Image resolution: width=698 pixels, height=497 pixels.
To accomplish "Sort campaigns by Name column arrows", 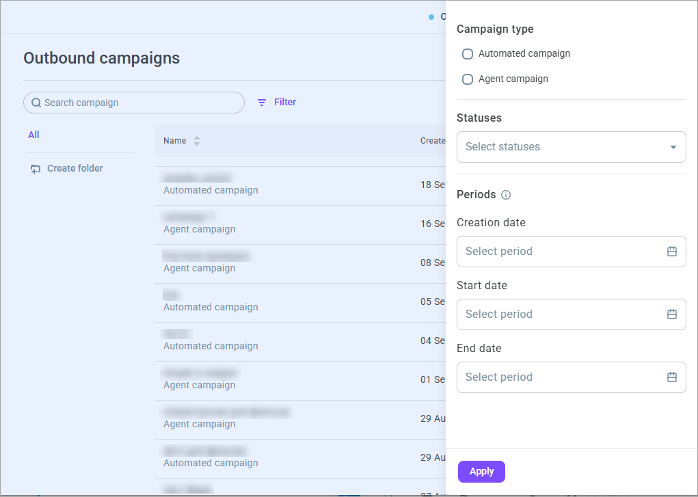I will (x=197, y=141).
